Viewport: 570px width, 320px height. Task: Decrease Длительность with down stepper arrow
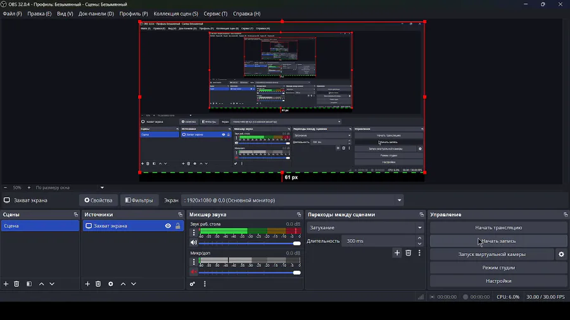419,243
